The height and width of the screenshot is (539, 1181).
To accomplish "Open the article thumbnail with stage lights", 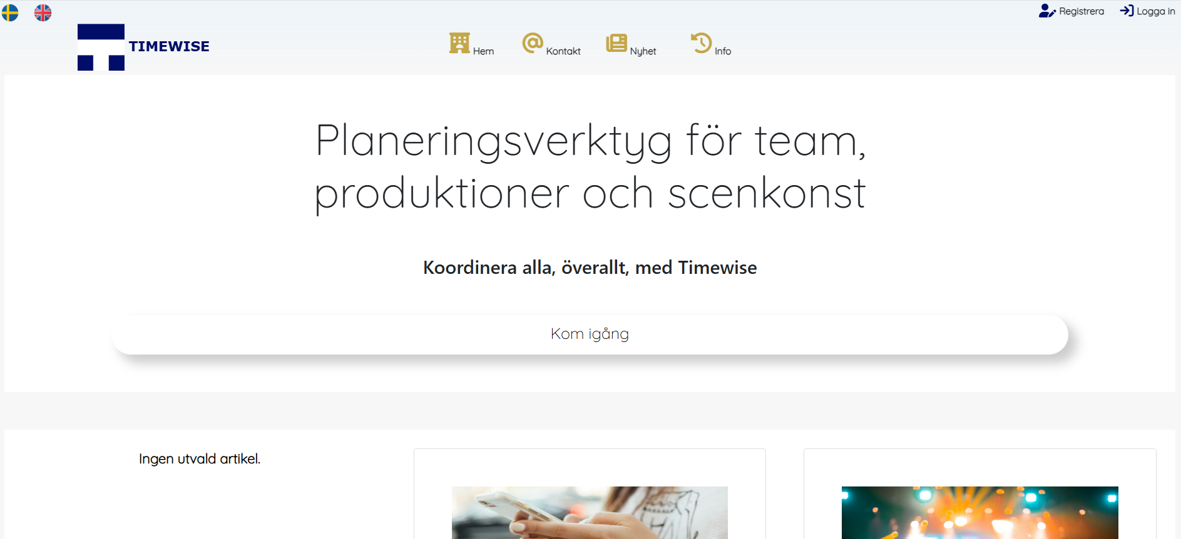I will point(980,513).
